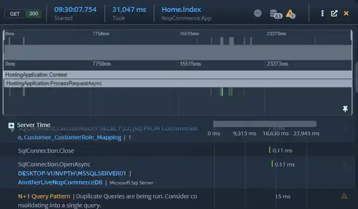Click the 15 ms duration on N+1 row
The width and height of the screenshot is (358, 209).
click(x=283, y=196)
